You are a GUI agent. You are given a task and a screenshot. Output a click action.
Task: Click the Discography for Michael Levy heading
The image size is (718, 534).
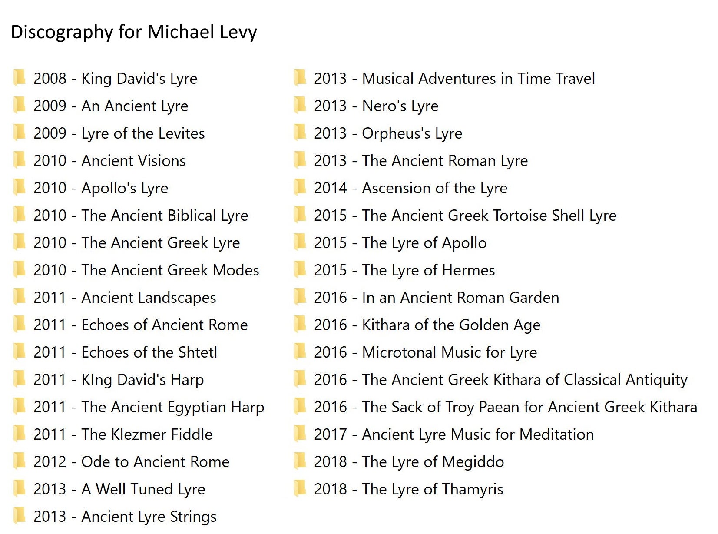[x=134, y=32]
